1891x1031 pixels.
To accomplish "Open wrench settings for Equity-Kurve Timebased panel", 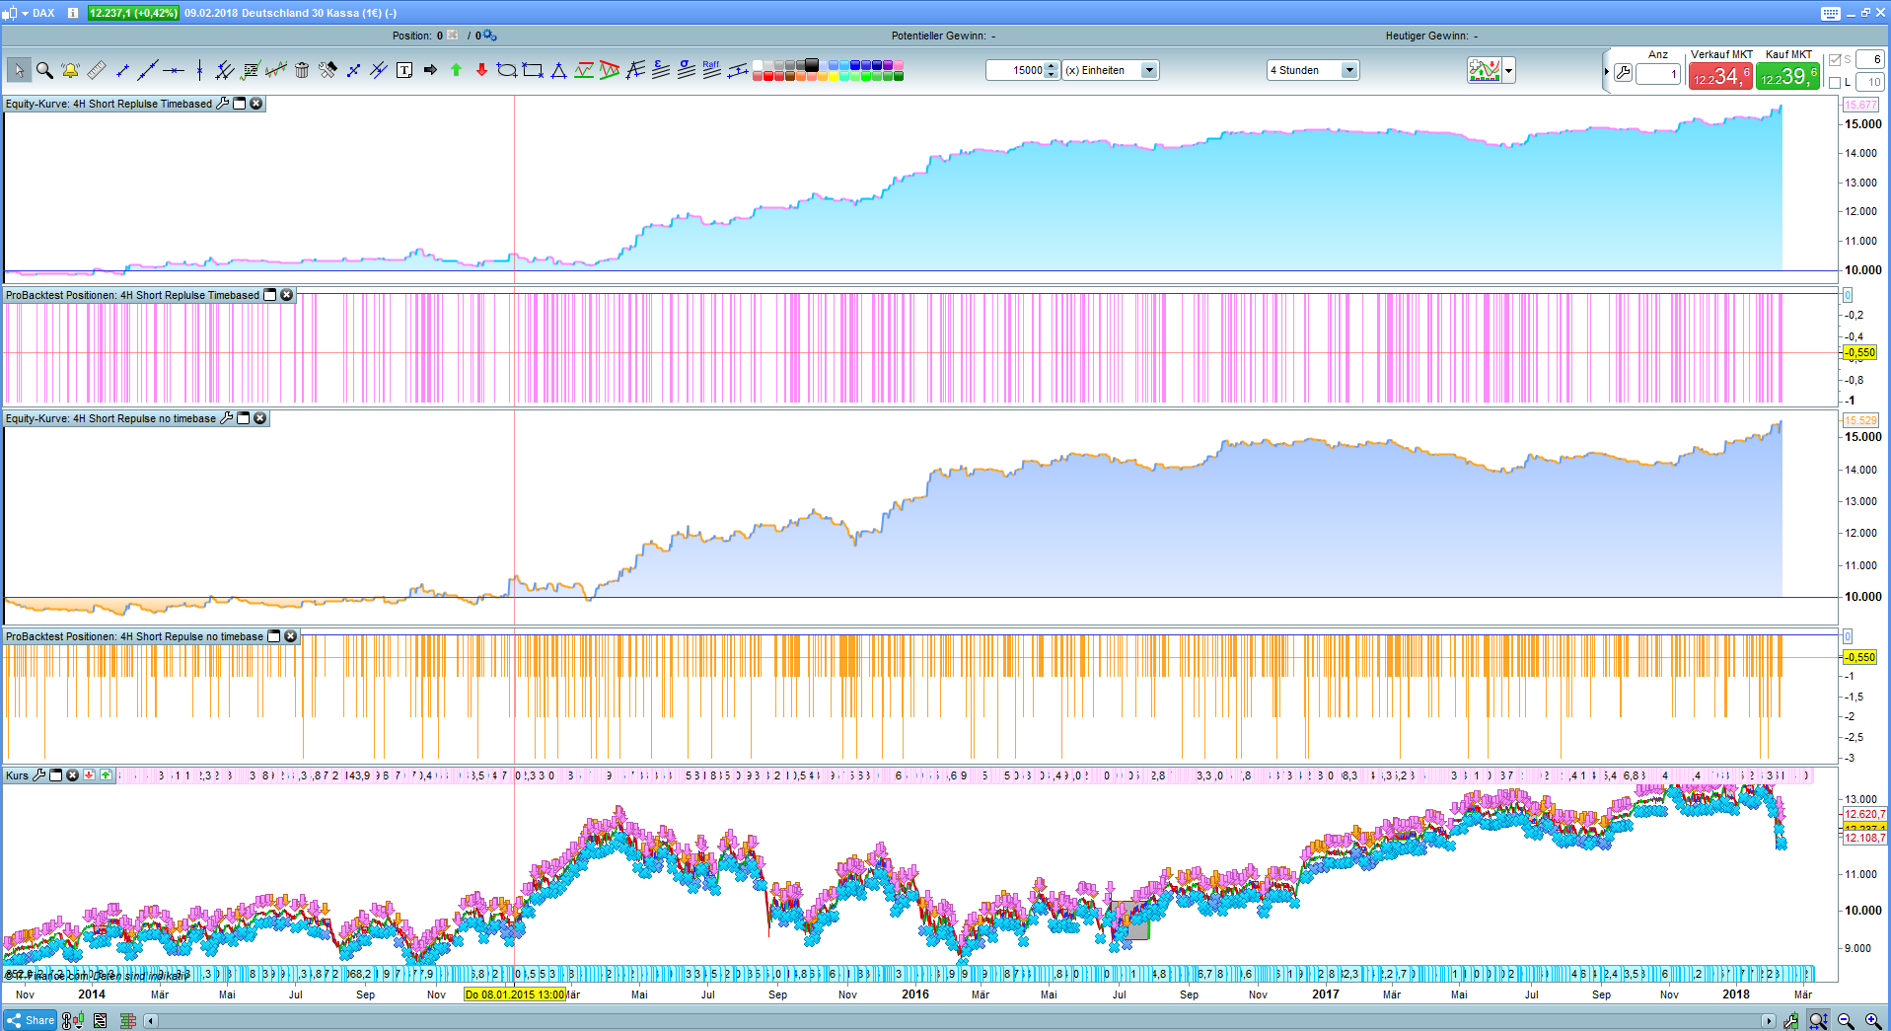I will pos(223,104).
